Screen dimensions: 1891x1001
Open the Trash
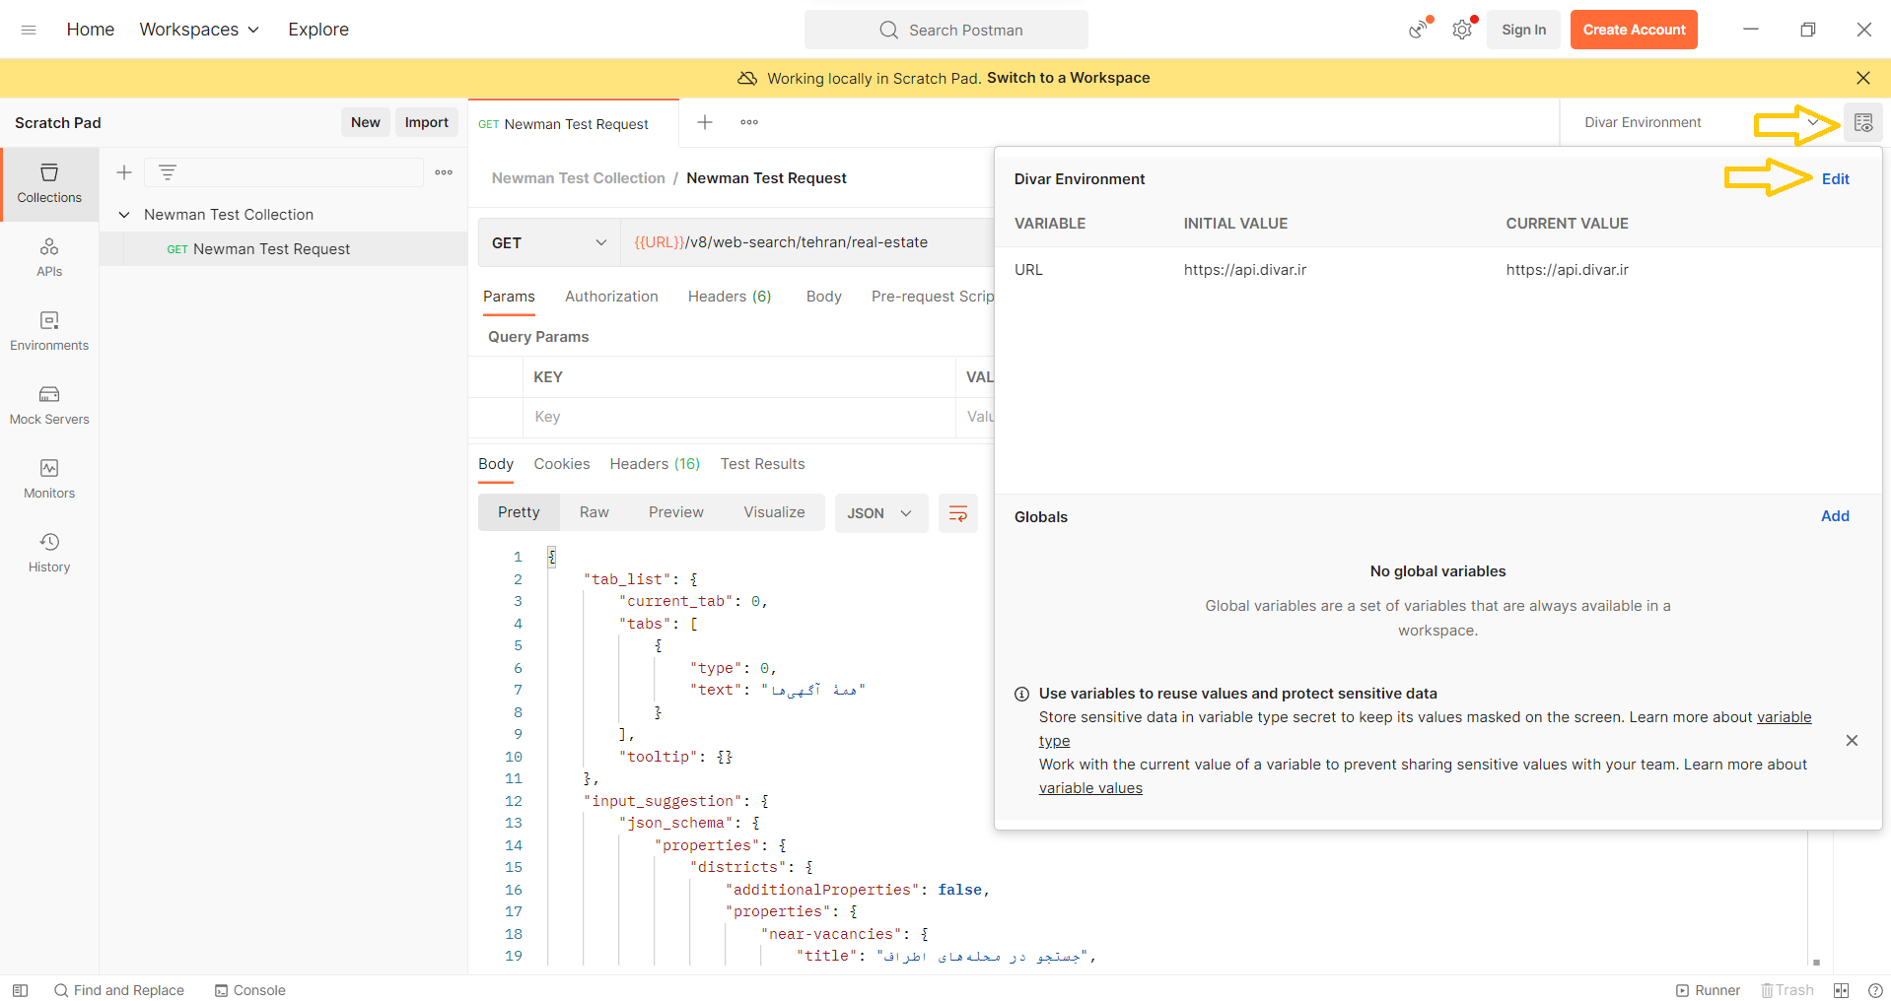coord(1786,990)
